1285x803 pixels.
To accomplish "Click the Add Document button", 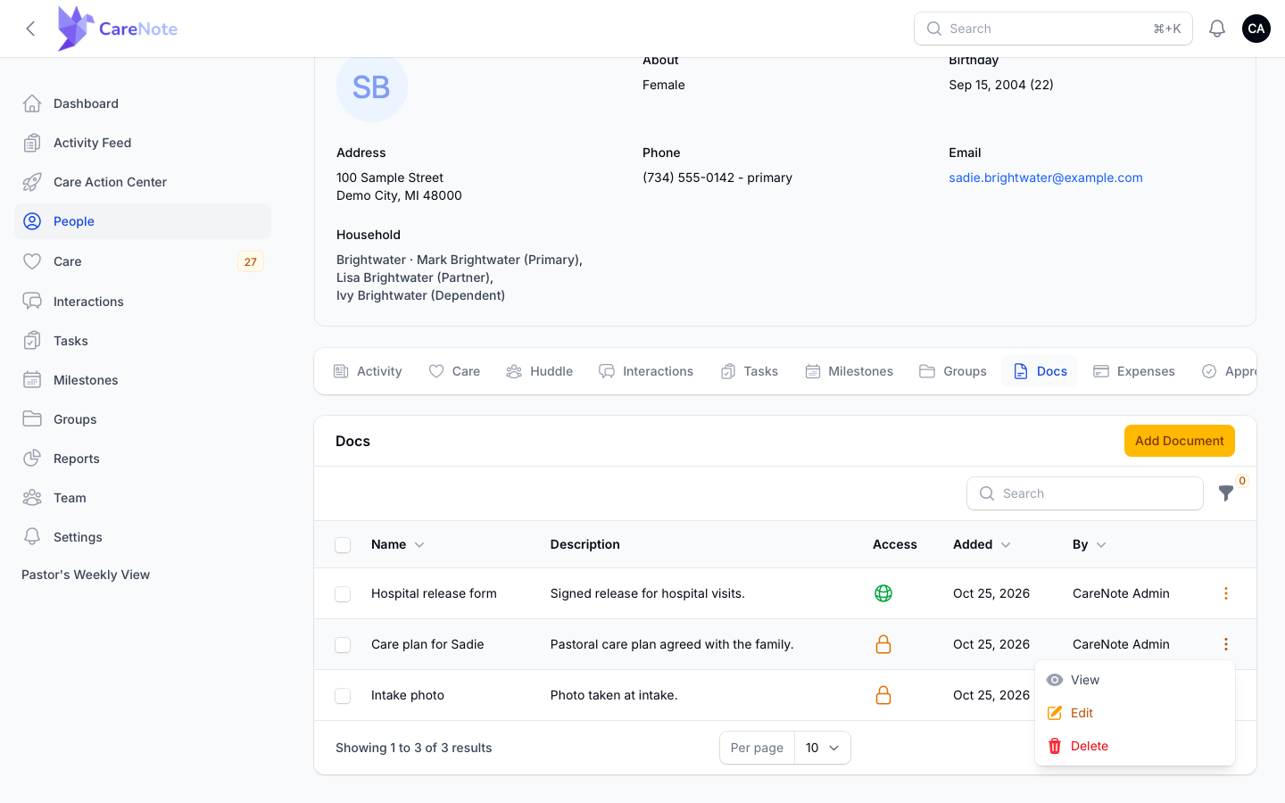I will 1180,441.
